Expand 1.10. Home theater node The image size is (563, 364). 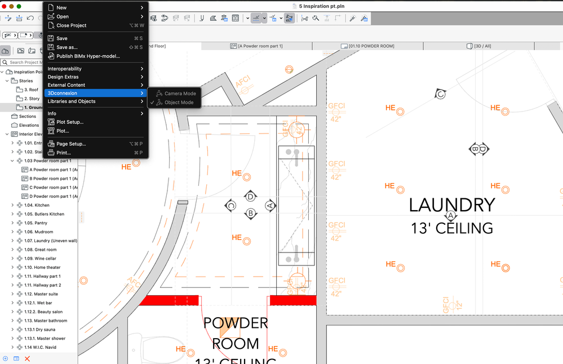click(x=12, y=268)
